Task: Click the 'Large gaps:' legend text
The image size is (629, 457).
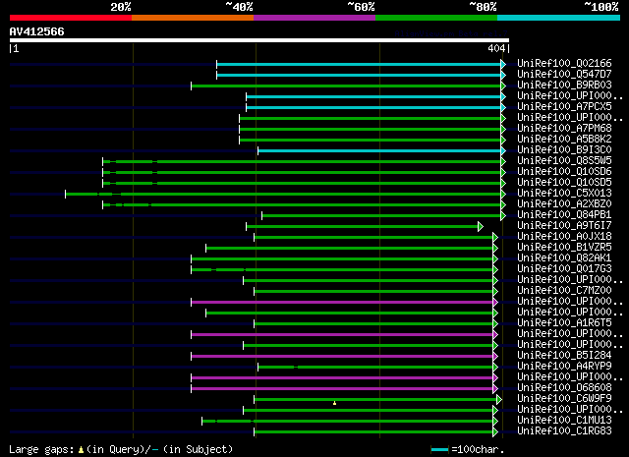Action: pyautogui.click(x=41, y=450)
